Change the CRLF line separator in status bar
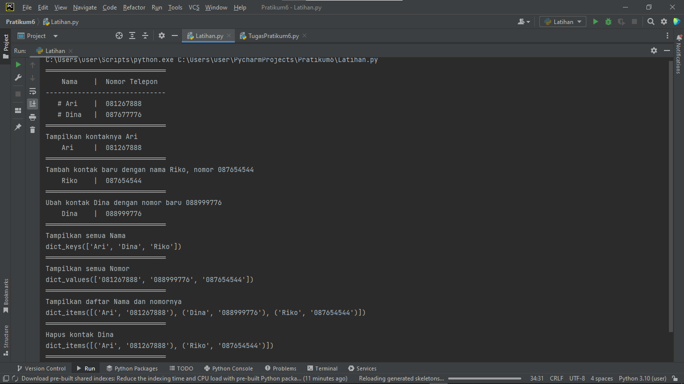This screenshot has width=684, height=384. pos(556,378)
